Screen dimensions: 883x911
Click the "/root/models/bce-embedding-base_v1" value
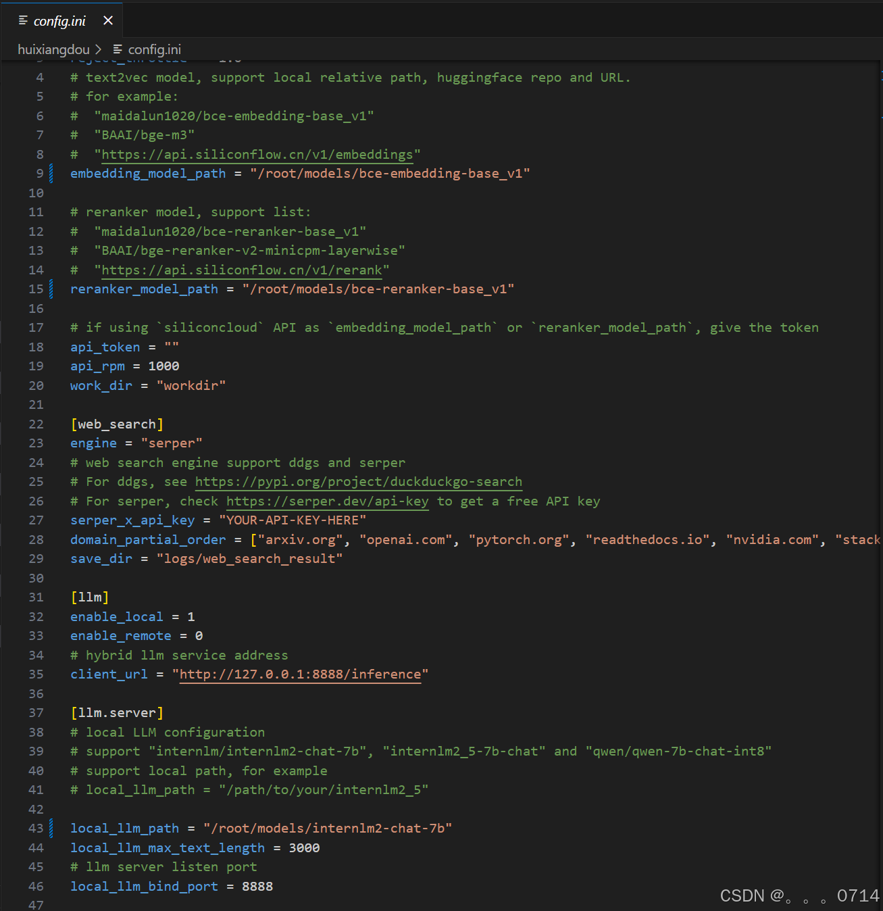click(x=390, y=174)
